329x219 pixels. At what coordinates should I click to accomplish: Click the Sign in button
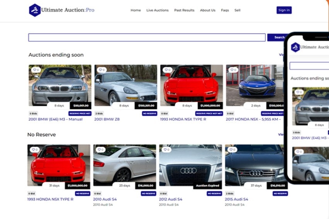click(x=284, y=10)
